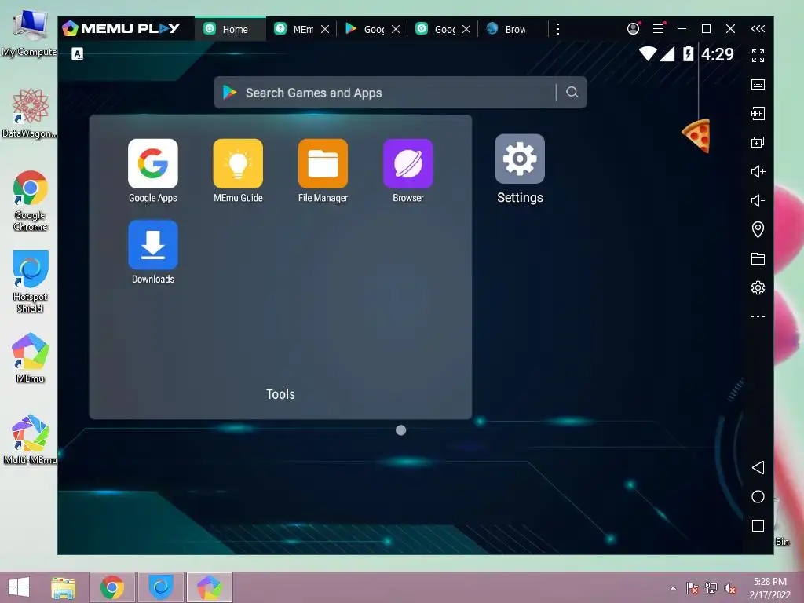Open emulator settings gear in sidebar
804x603 pixels.
[x=758, y=287]
